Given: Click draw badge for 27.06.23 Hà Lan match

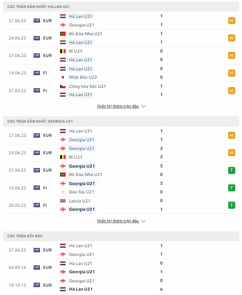Looking at the screenshot, I should tap(231, 21).
